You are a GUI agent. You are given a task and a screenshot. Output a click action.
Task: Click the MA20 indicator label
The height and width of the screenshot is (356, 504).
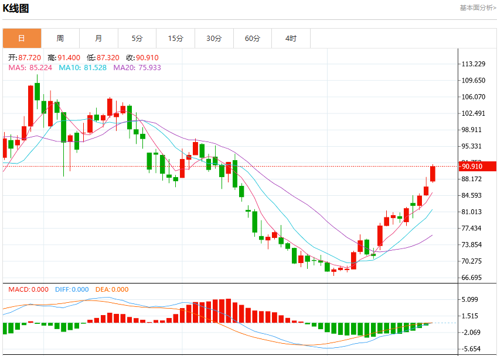pyautogui.click(x=137, y=68)
